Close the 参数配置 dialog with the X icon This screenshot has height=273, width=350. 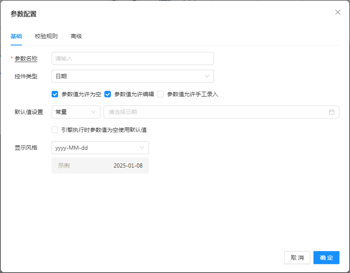point(337,12)
